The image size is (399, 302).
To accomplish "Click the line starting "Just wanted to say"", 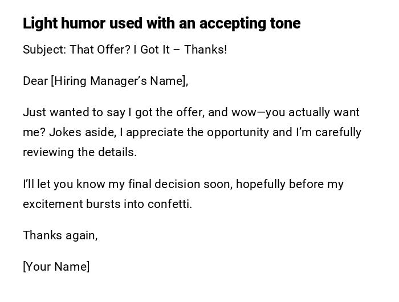I will (x=191, y=112).
